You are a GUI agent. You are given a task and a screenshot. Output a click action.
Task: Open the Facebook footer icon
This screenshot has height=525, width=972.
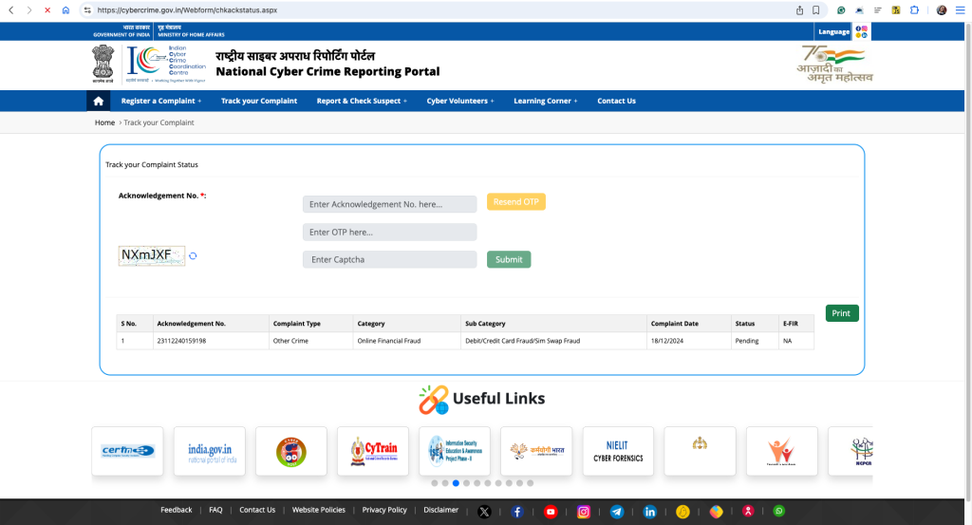point(517,512)
